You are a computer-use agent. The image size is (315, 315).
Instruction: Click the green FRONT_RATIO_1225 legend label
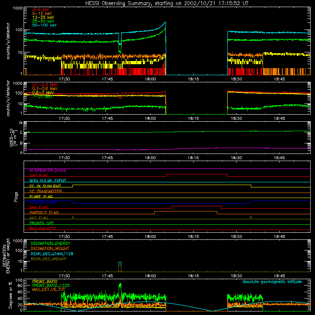click(x=51, y=286)
